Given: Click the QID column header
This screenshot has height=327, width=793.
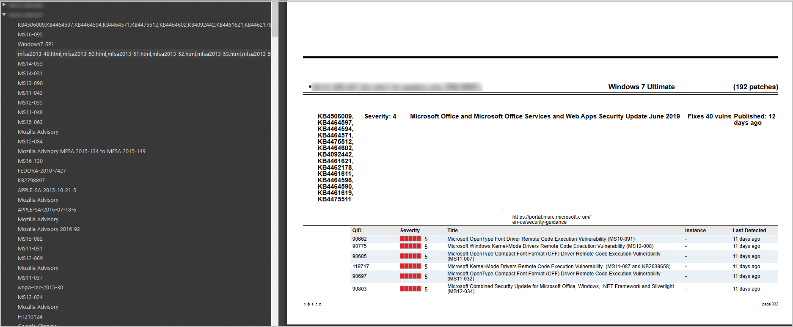Looking at the screenshot, I should (357, 231).
